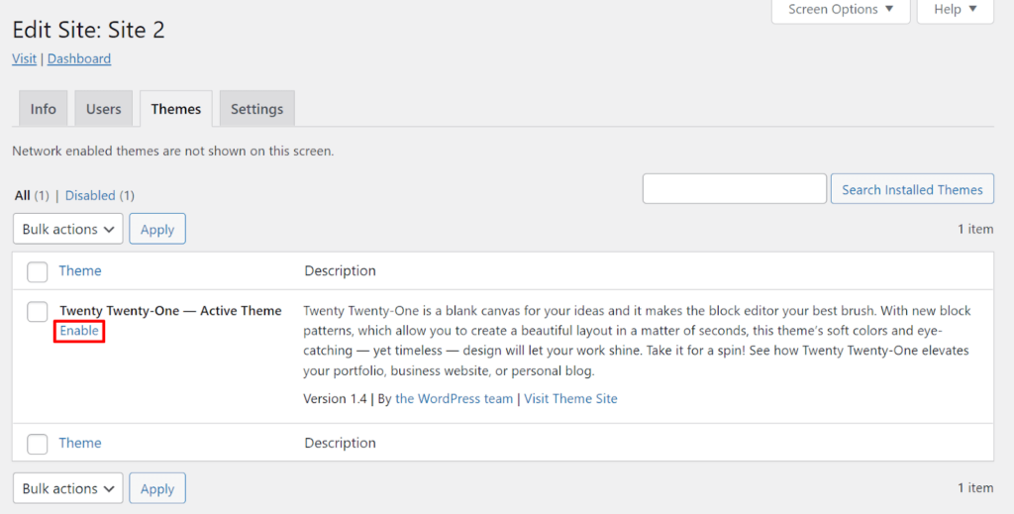This screenshot has height=514, width=1014.
Task: Click the Search Installed Themes button
Action: [912, 189]
